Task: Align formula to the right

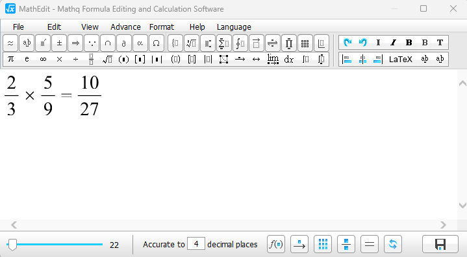Action: point(377,59)
